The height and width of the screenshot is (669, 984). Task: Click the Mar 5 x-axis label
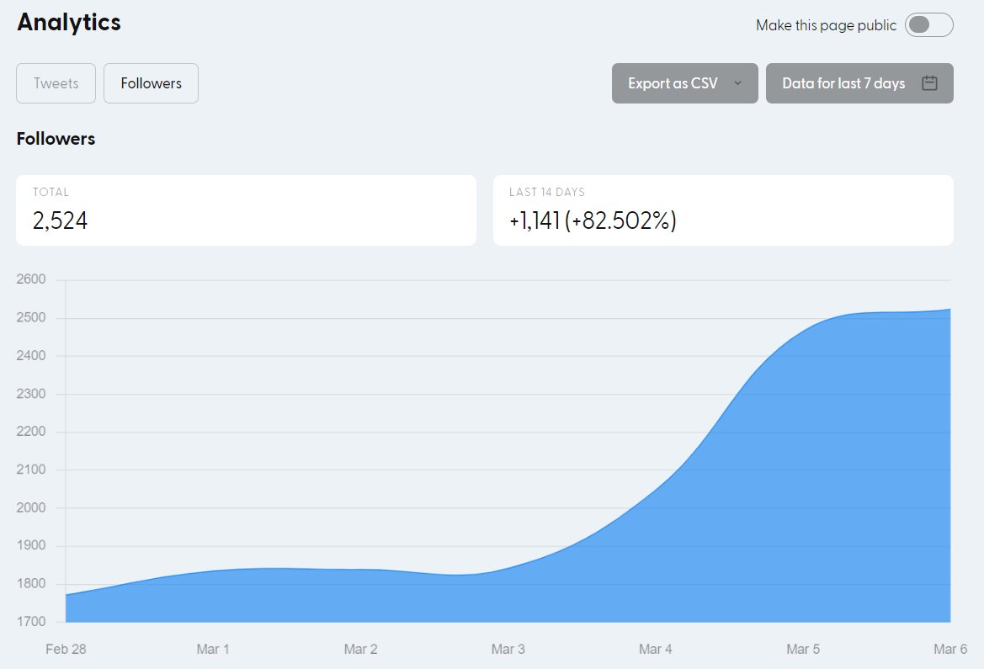(803, 649)
